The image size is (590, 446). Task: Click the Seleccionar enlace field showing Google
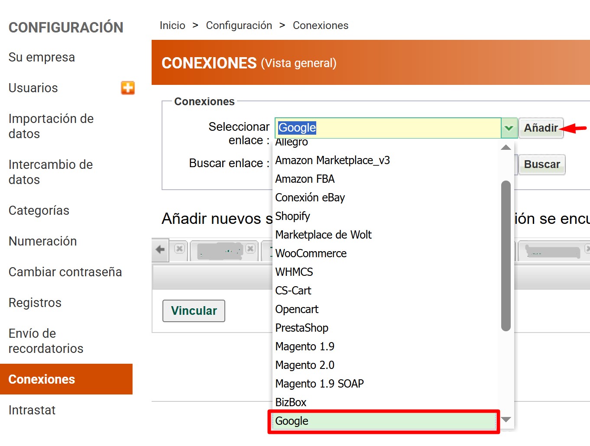coord(388,128)
